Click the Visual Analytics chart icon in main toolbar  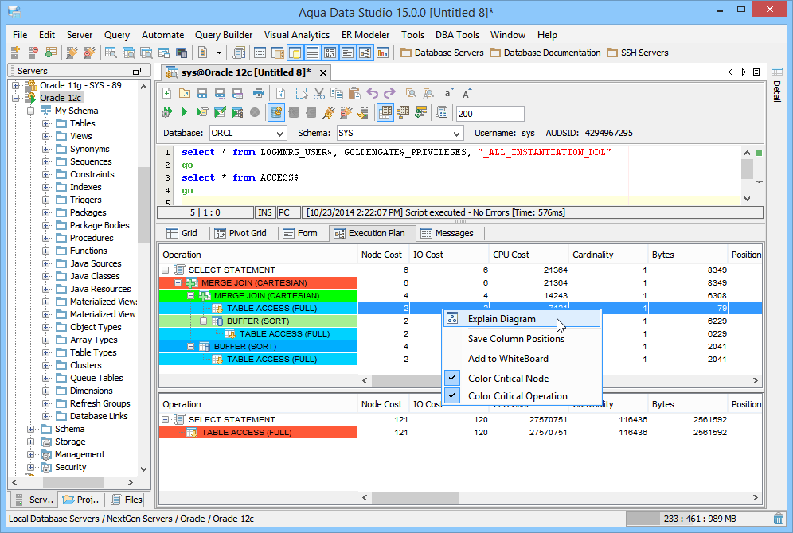(383, 53)
